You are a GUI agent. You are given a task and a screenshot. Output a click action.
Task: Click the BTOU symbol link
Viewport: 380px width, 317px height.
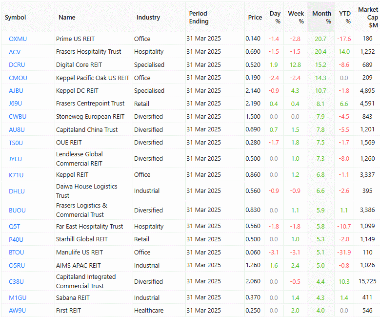point(16,253)
